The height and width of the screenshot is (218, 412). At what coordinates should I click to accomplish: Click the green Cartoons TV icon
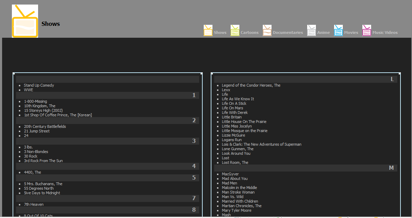click(235, 30)
